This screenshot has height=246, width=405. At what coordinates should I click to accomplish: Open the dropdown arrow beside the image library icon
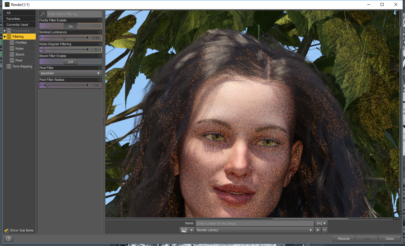192,230
